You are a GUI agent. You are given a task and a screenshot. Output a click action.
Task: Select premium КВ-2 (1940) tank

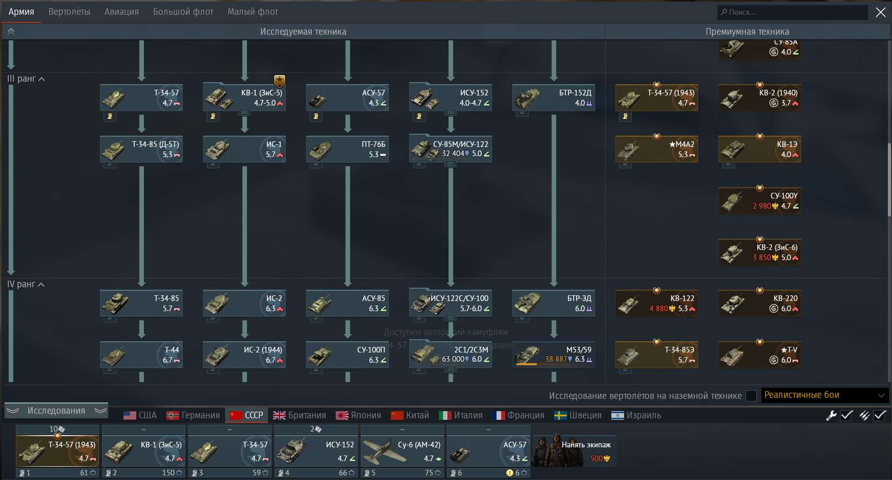pyautogui.click(x=760, y=97)
